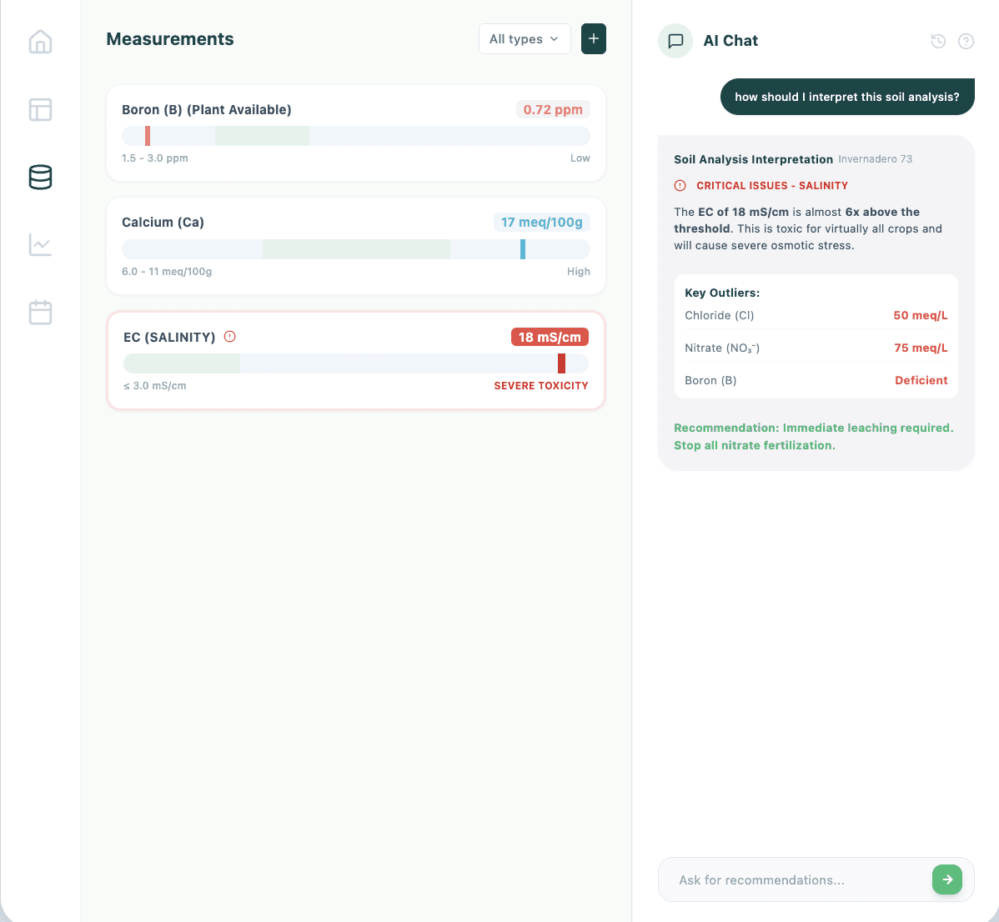The height and width of the screenshot is (922, 999).
Task: Select the user question bubble about soil analysis
Action: pos(847,96)
